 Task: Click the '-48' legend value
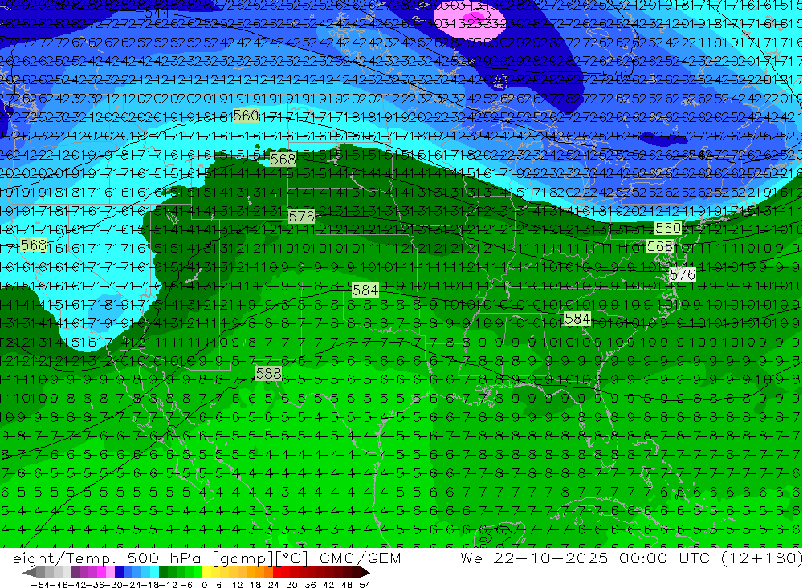coord(59,585)
